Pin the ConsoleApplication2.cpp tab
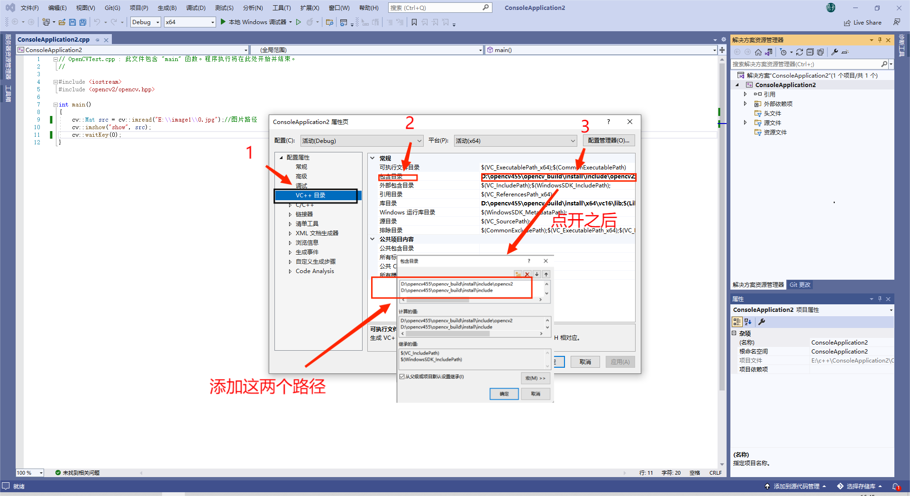910x496 pixels. (98, 40)
